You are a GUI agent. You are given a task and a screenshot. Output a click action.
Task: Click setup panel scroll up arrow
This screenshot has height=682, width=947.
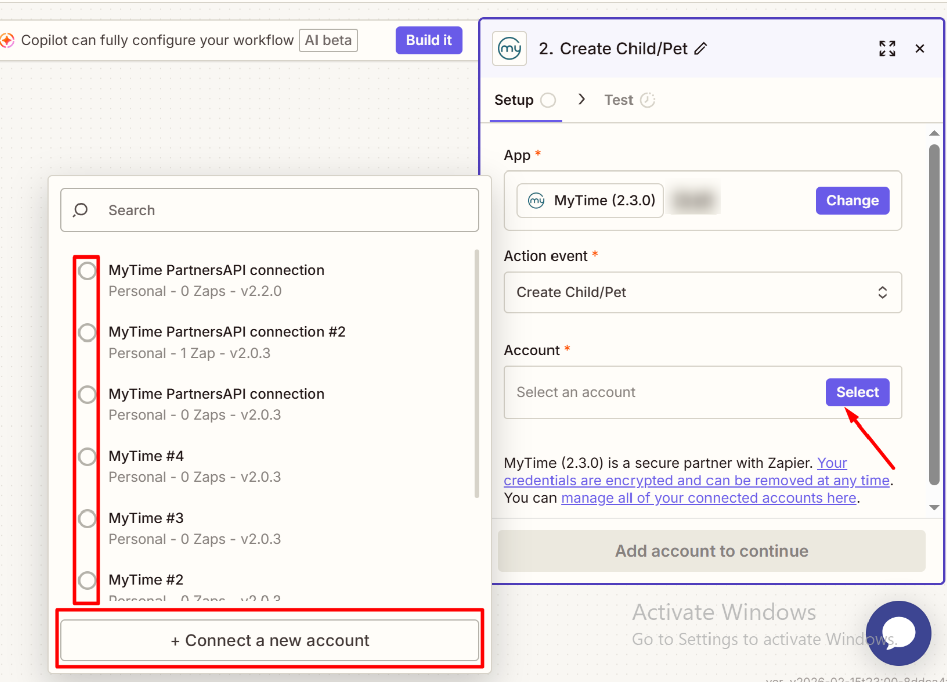pos(934,133)
